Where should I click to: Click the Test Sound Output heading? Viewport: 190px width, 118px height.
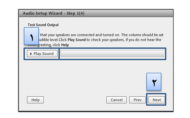pos(43,25)
